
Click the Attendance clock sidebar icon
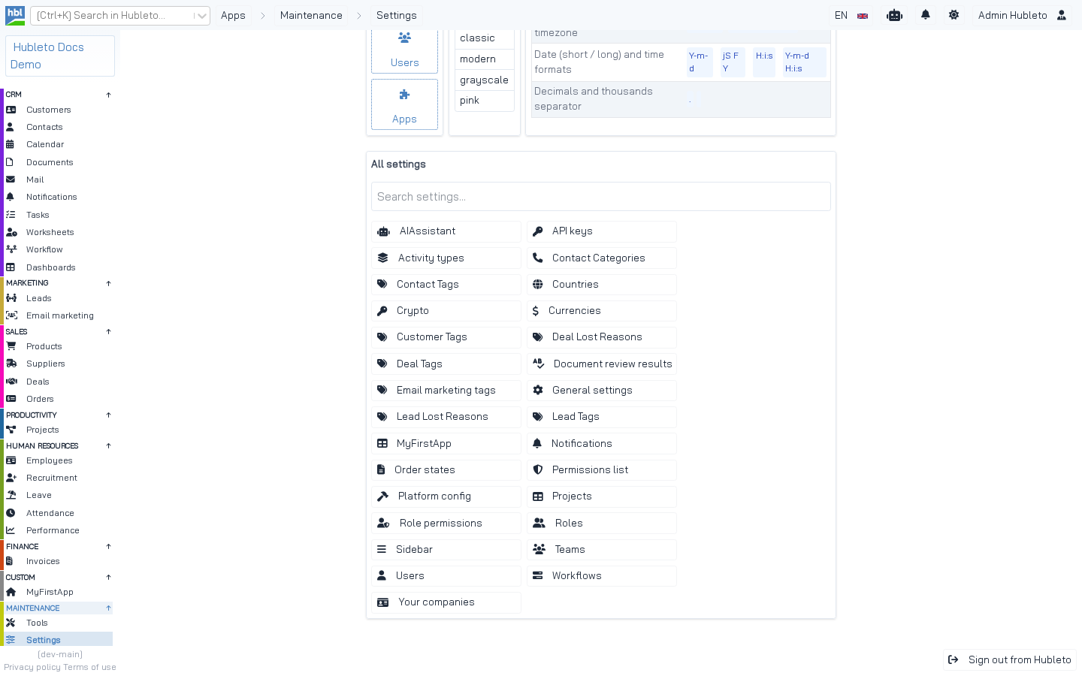point(11,513)
